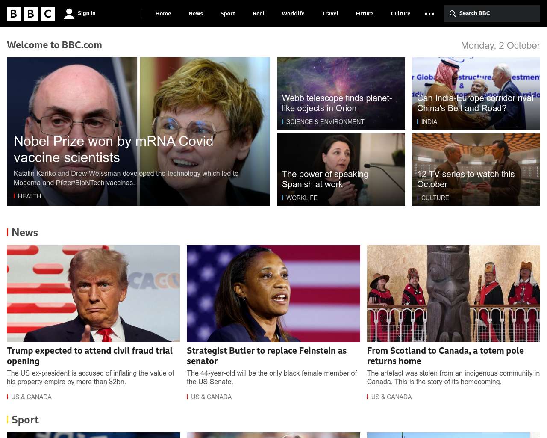Click the WORKLIFE tag on Spanish story
Screen dimensions: 547x438
coord(302,198)
